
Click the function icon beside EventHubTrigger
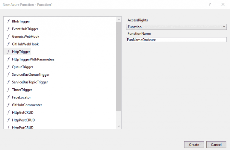tap(8, 29)
